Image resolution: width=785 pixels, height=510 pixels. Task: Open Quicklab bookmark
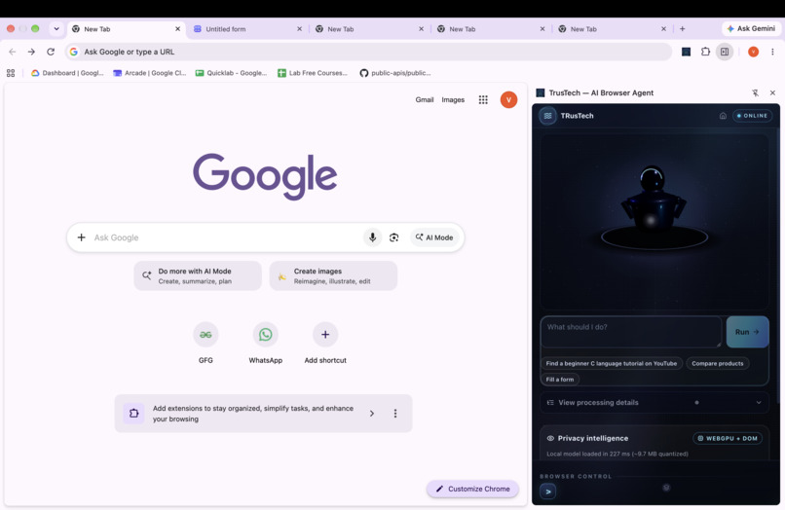pos(231,73)
